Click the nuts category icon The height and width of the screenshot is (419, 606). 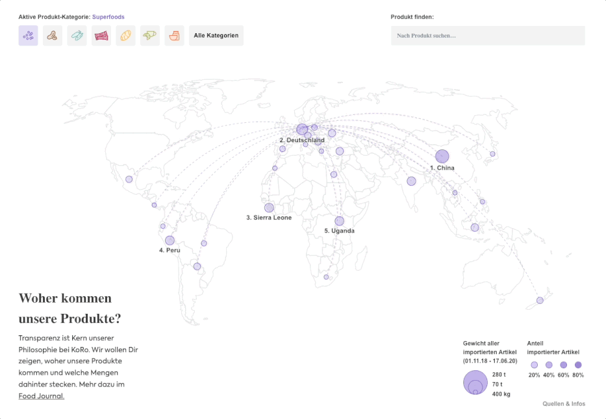coord(52,35)
